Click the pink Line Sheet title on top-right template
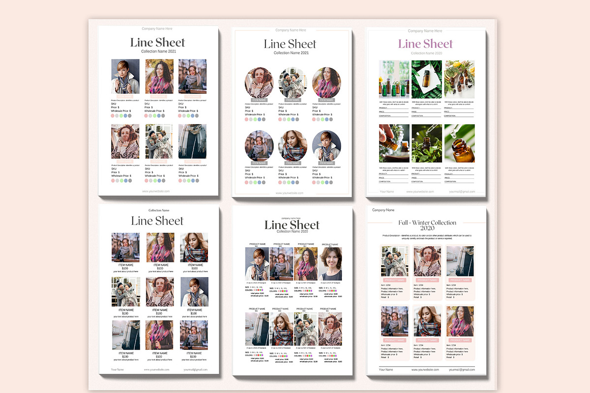The width and height of the screenshot is (590, 393). coord(426,44)
